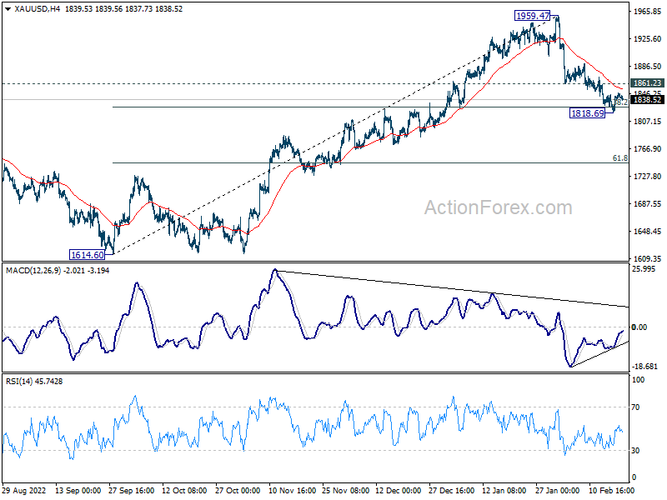Screen dimensions: 667x500
Task: Click the 1609.35 price axis value
Action: 648,258
